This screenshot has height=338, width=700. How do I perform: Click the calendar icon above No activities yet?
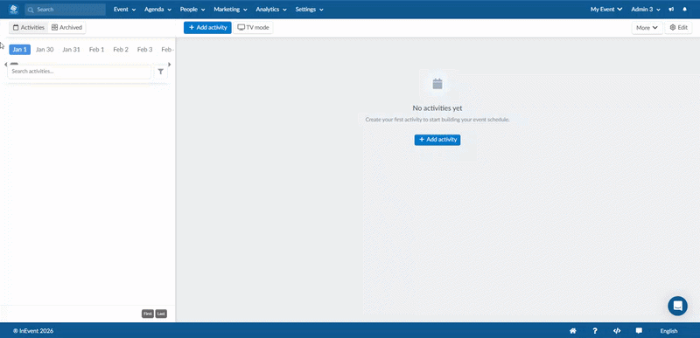437,84
